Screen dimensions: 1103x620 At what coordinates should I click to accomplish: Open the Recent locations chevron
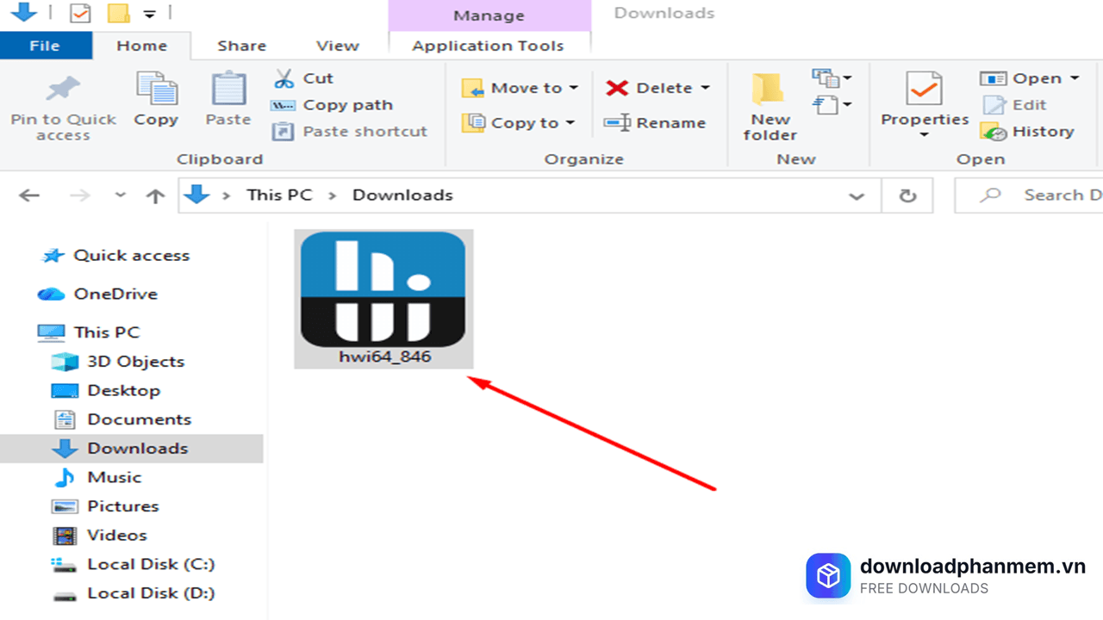coord(120,195)
